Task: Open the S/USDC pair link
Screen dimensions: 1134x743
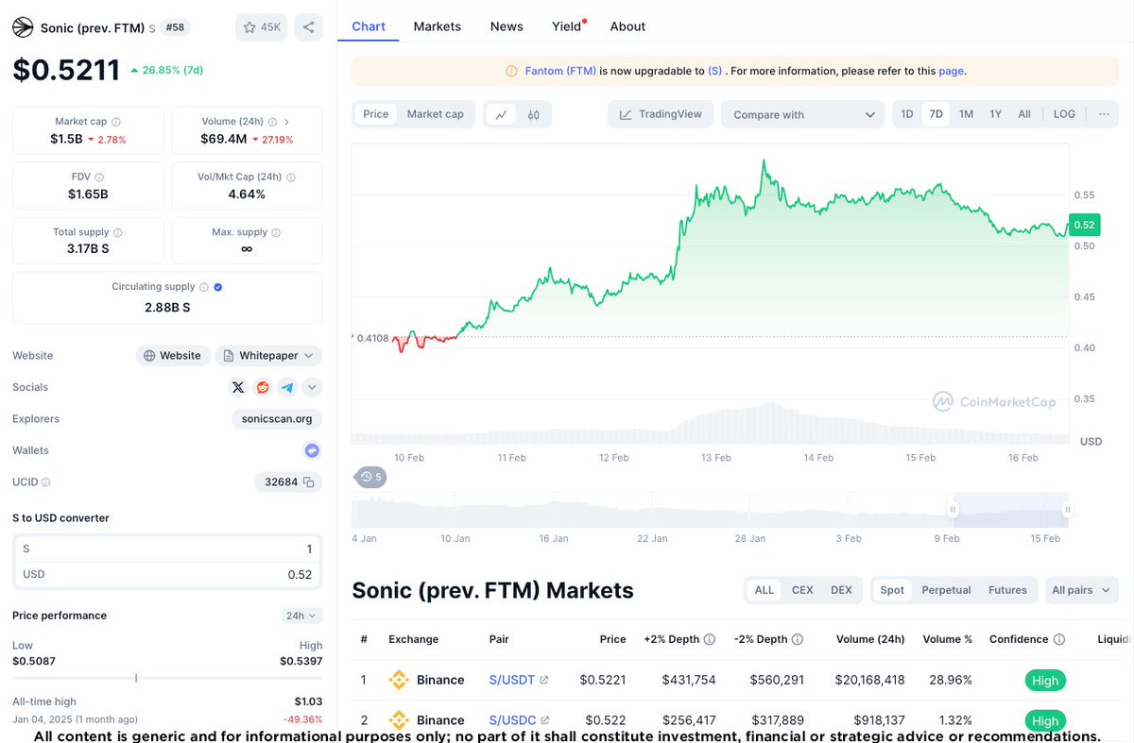Action: (x=512, y=720)
